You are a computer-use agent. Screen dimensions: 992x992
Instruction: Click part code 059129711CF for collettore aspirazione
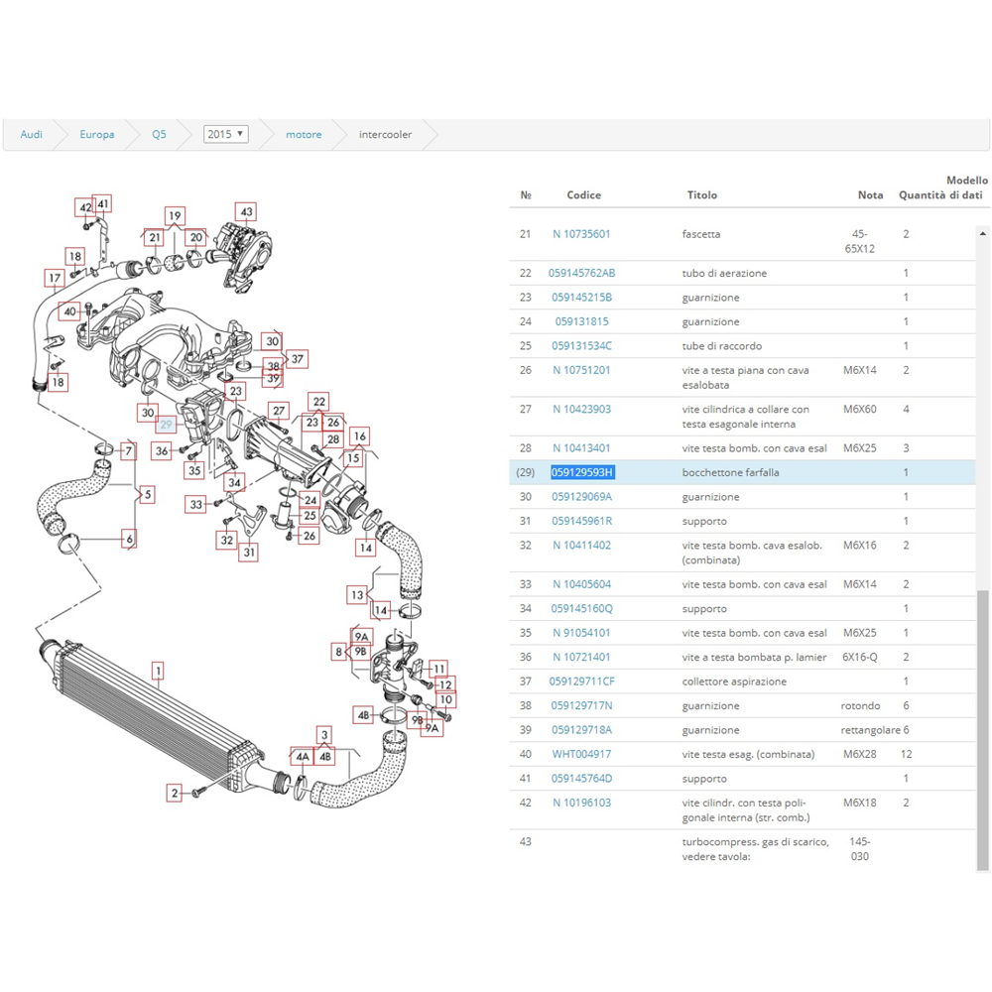[581, 682]
